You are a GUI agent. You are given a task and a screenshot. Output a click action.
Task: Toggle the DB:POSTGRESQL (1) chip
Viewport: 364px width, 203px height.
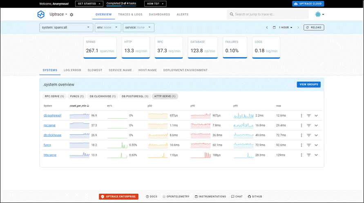135,96
